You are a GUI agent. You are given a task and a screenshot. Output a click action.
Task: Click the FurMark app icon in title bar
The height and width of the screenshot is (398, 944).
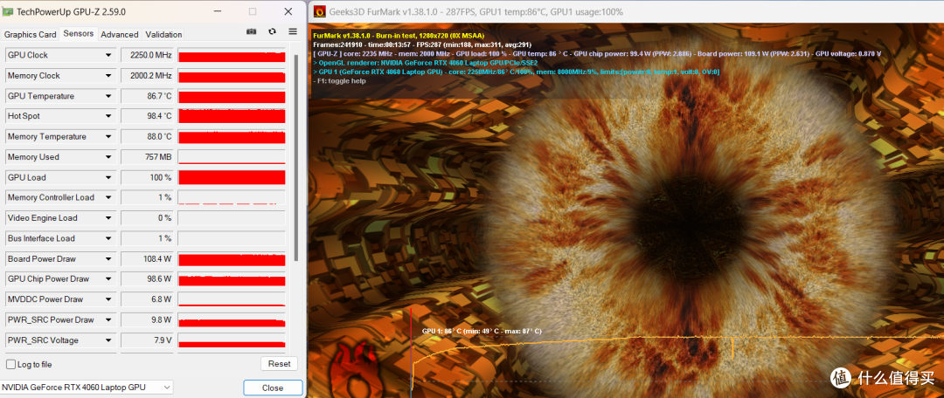319,11
